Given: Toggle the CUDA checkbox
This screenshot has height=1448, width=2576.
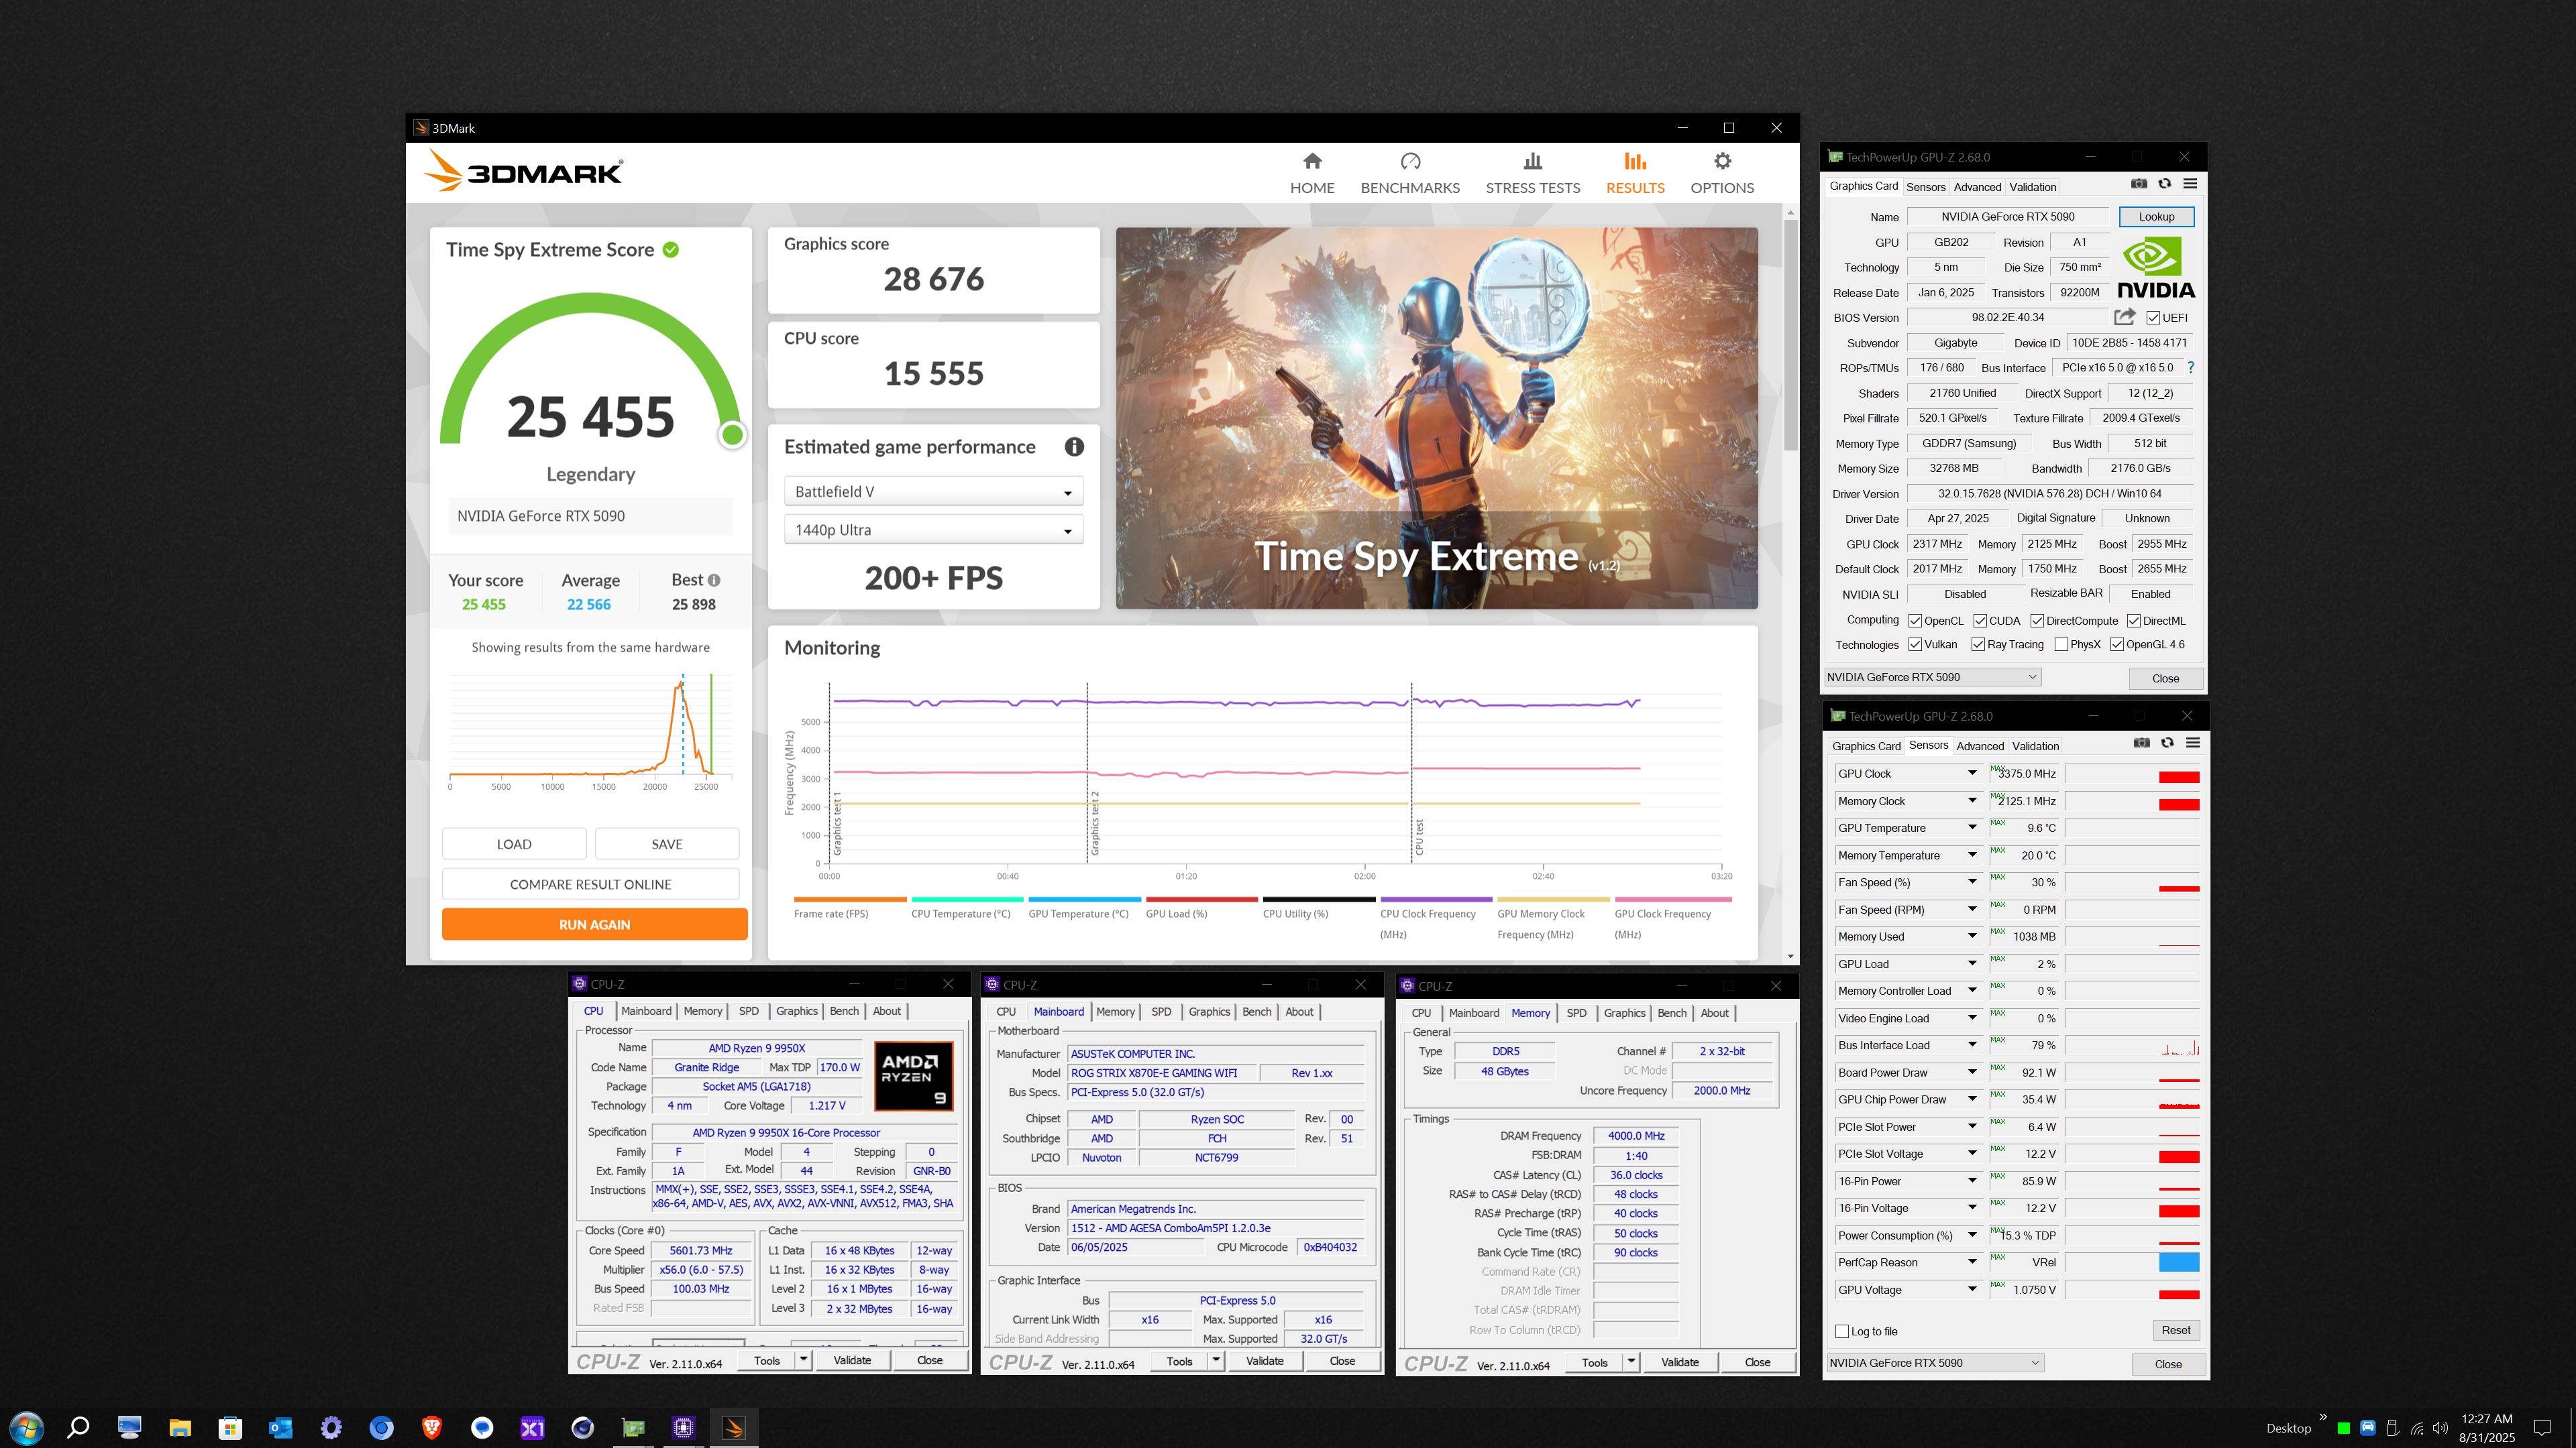Looking at the screenshot, I should click(x=1979, y=621).
